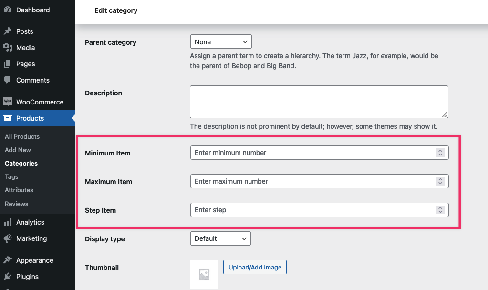
Task: Click the Maximum Item label
Action: point(109,182)
